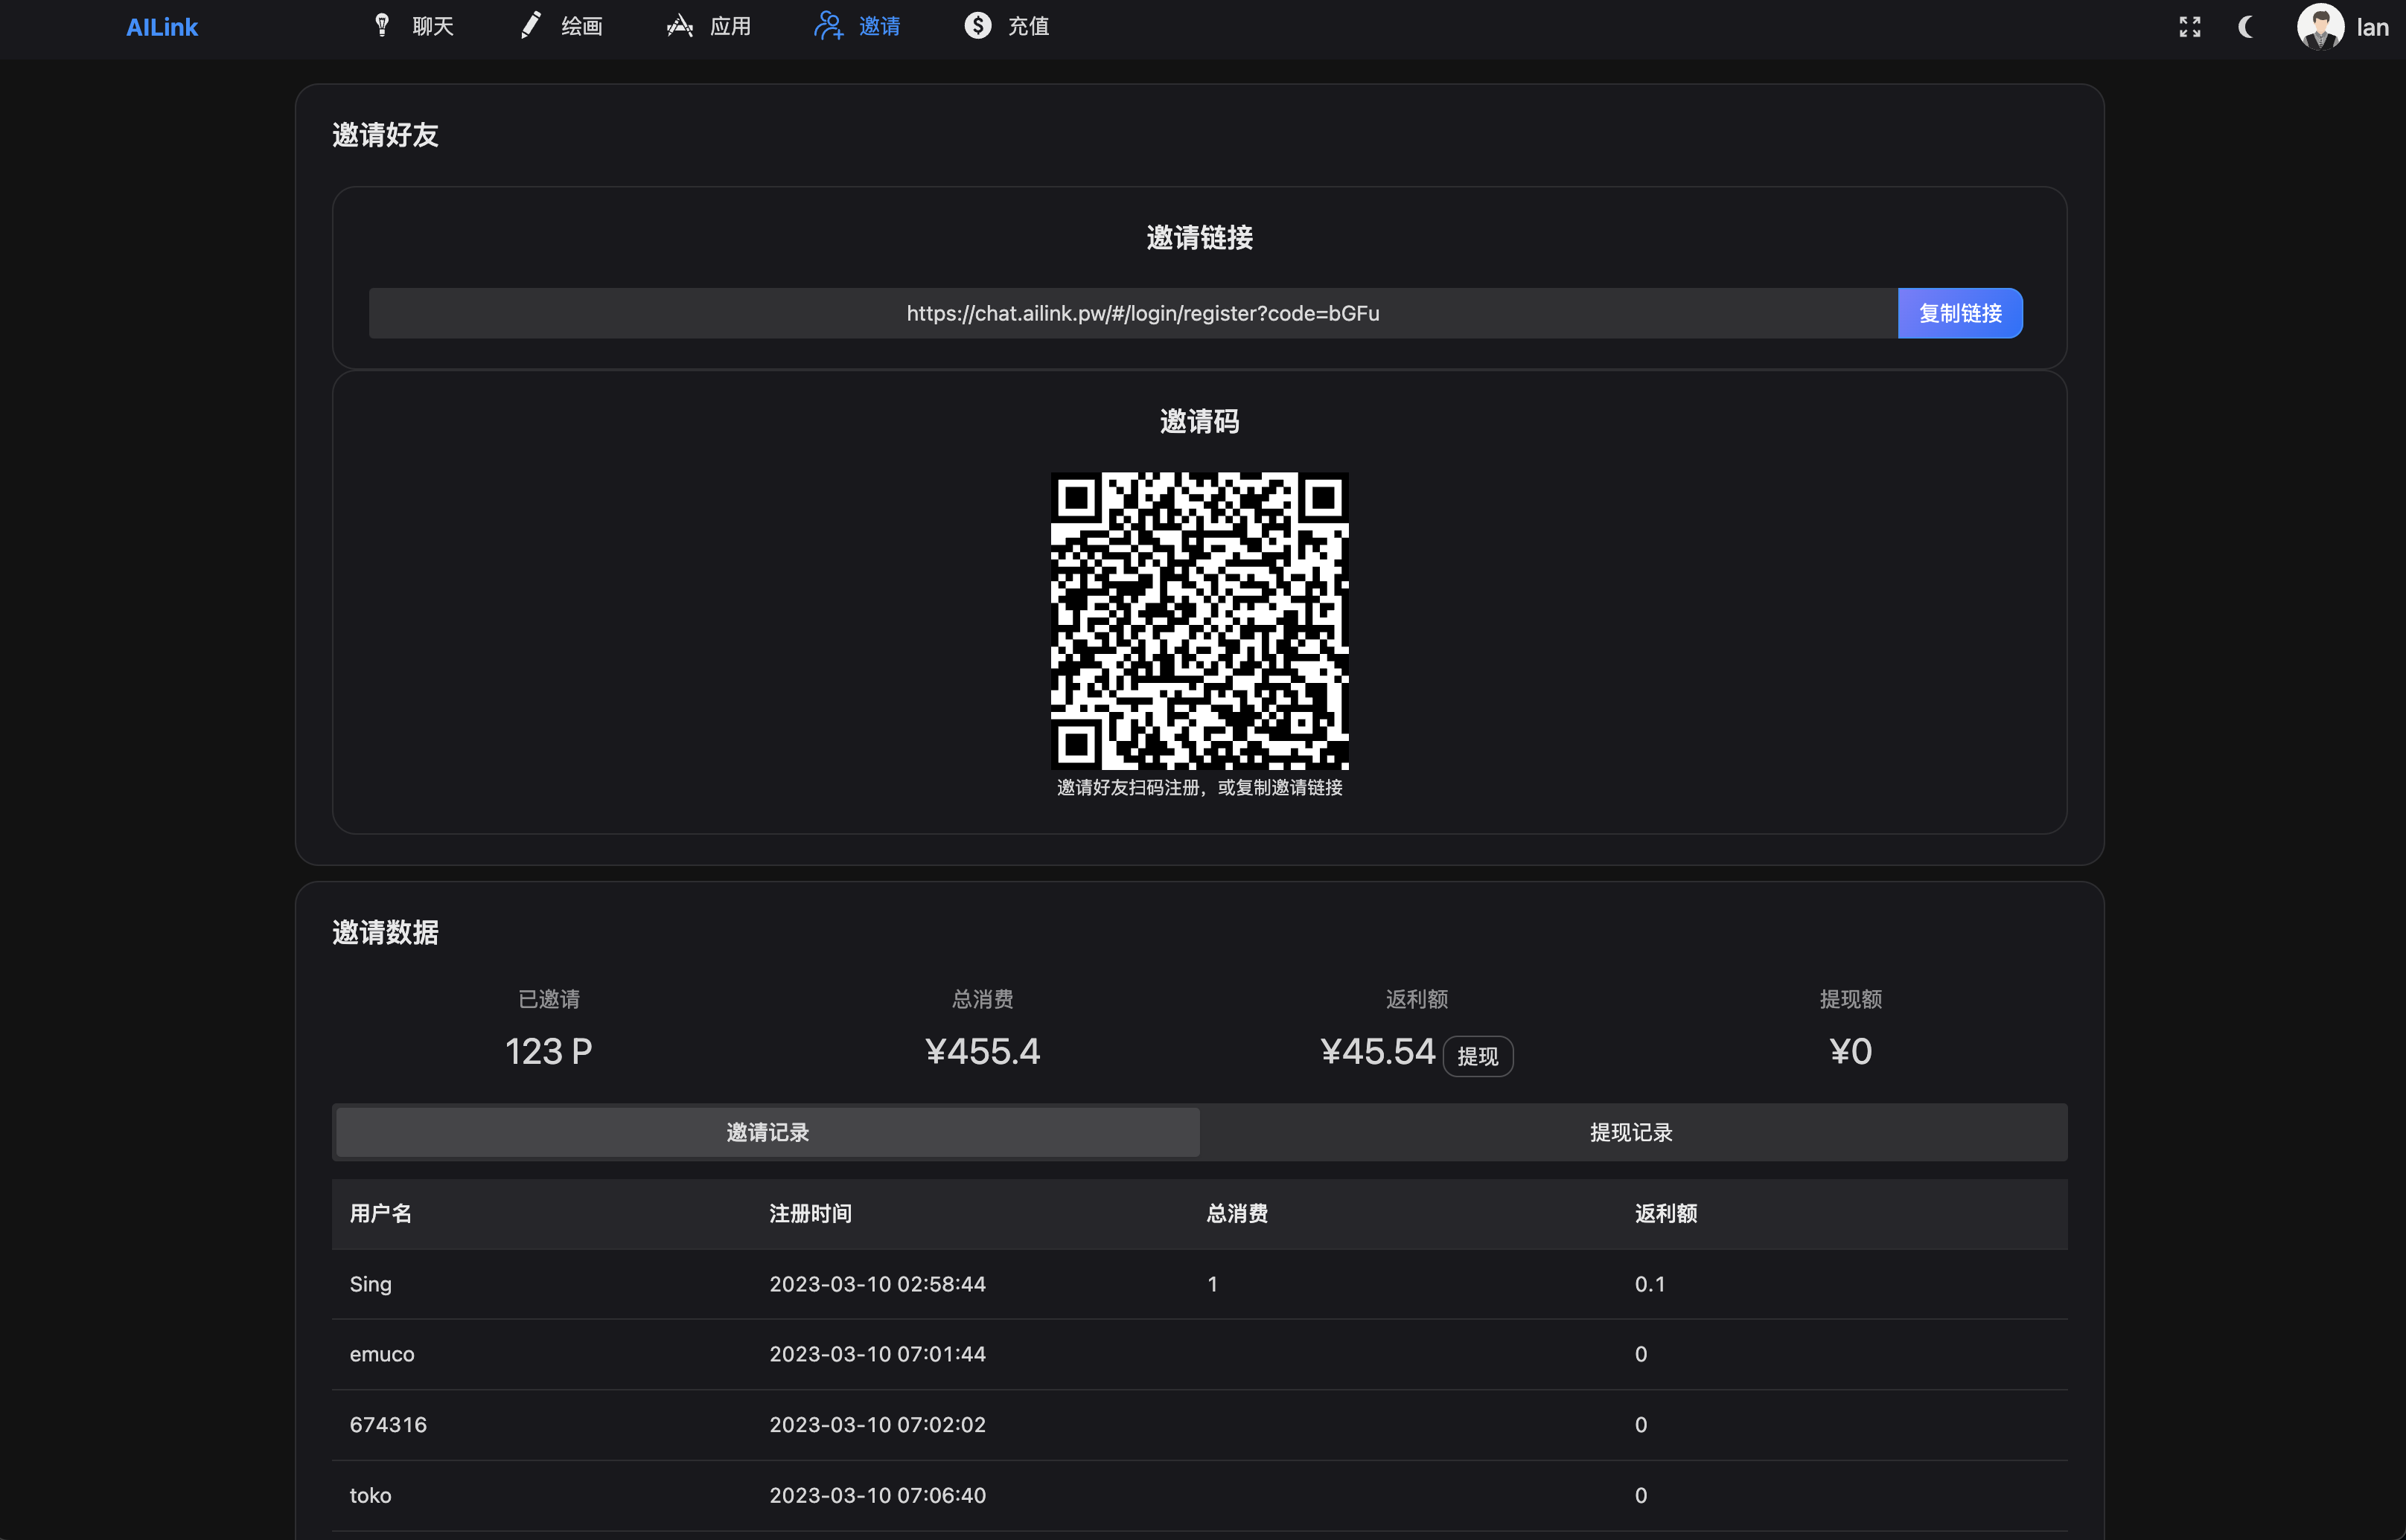Click the 提现 withdraw button

tap(1478, 1056)
